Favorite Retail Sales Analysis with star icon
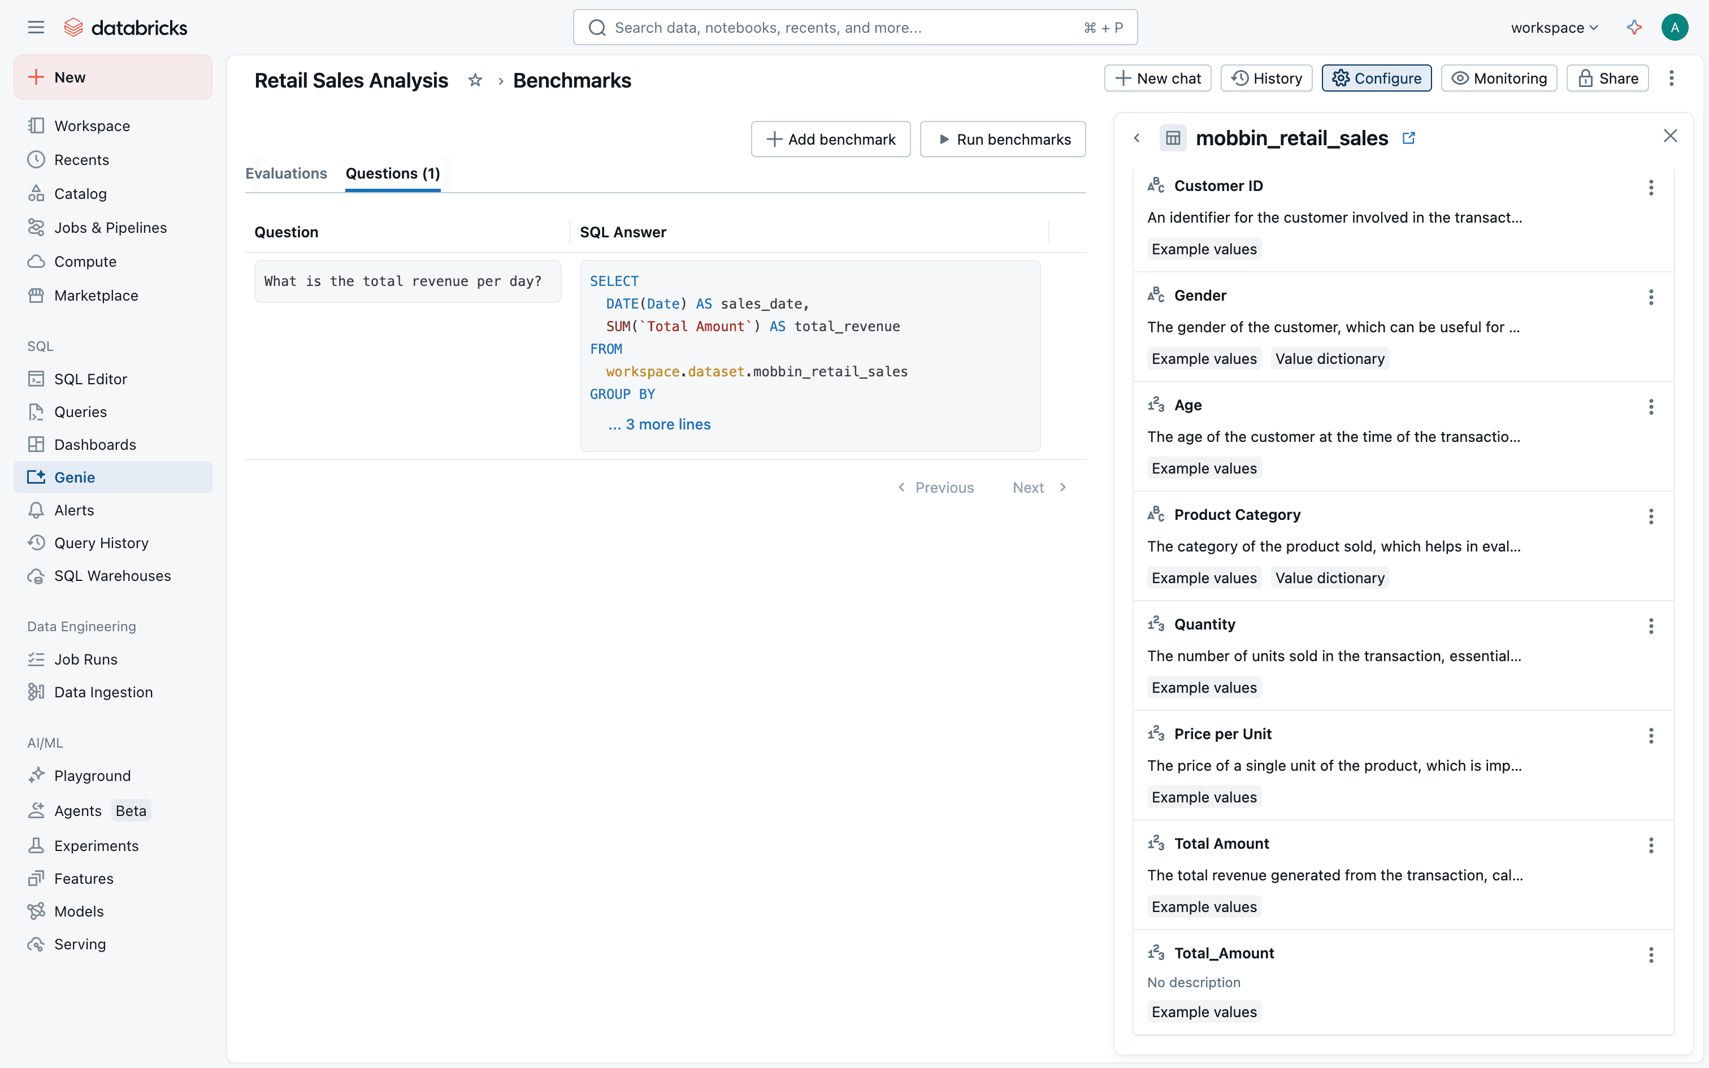This screenshot has height=1068, width=1709. [x=475, y=80]
